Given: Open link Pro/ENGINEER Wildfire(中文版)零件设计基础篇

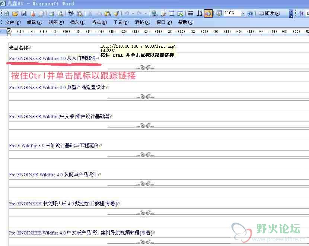Looking at the screenshot, I should pyautogui.click(x=59, y=116).
